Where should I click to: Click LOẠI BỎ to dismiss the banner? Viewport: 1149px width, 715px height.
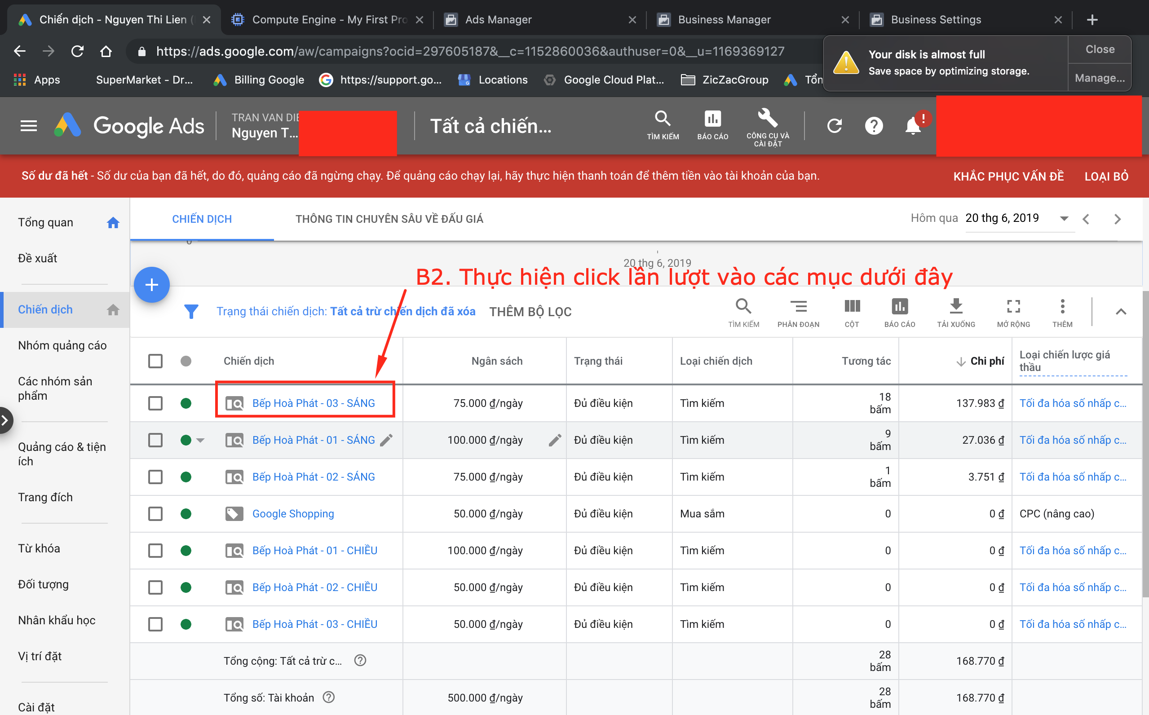[x=1106, y=176]
